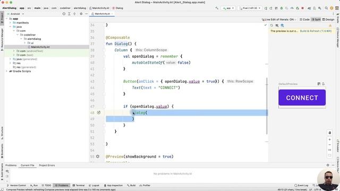Toggle the Problems tool window button

[x=62, y=185]
